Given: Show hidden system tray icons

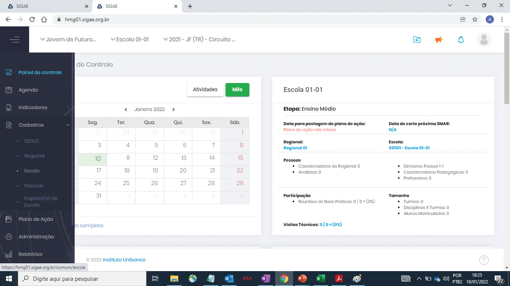Looking at the screenshot, I should point(419,279).
